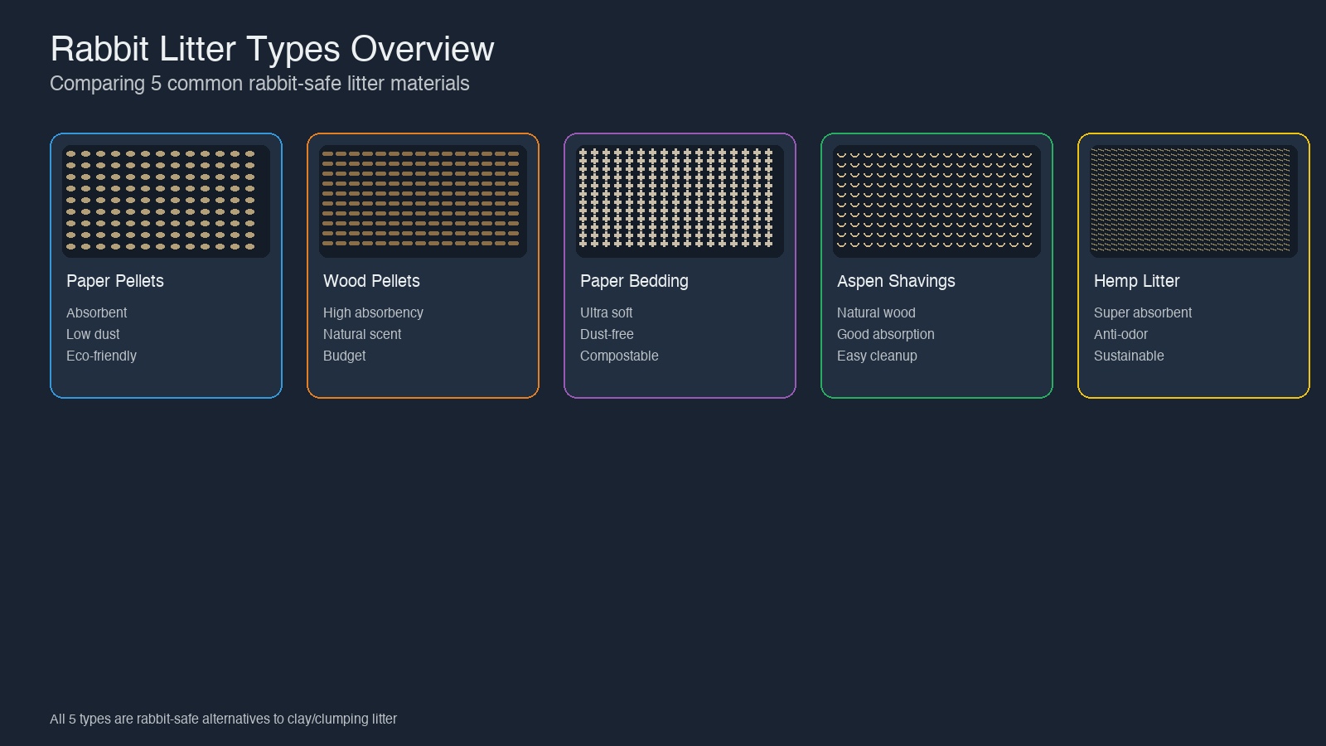
Task: Click the Paper Bedding card title
Action: (x=634, y=281)
